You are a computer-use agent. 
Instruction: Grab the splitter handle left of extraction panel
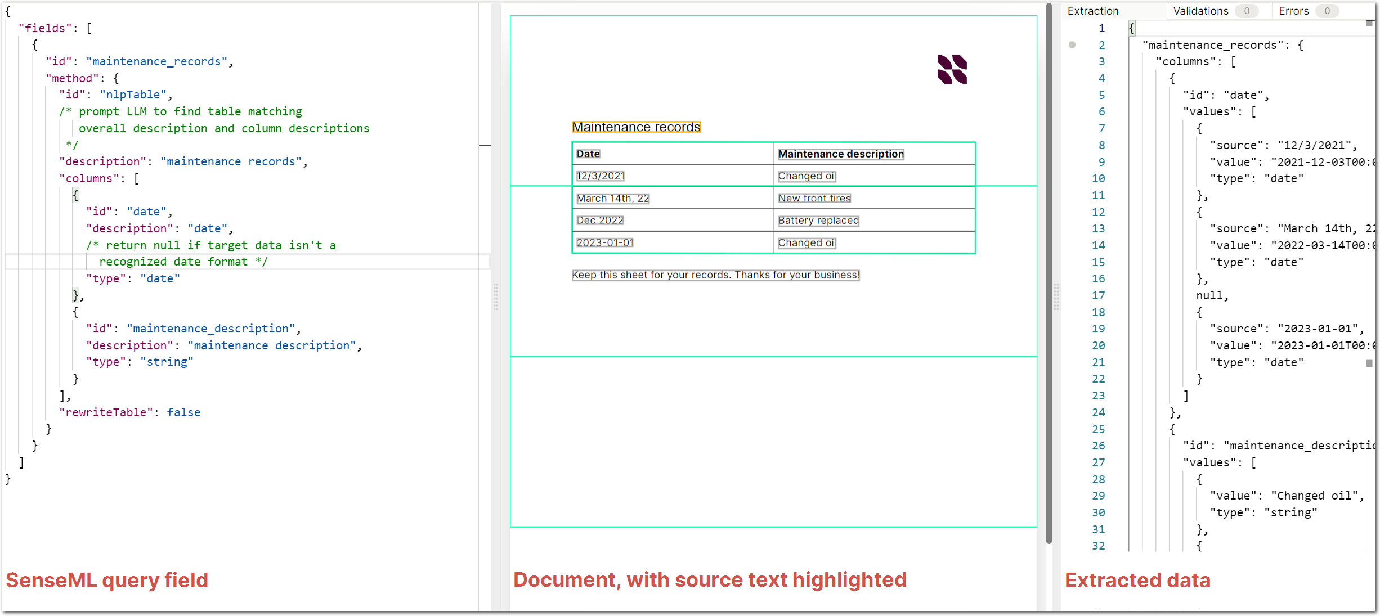[1056, 296]
